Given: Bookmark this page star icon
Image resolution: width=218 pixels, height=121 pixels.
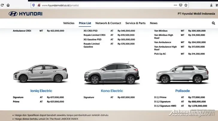Looking at the screenshot, I should [x=186, y=5].
